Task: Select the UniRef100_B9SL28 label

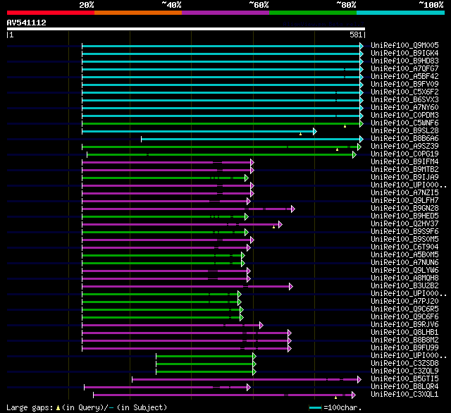Action: coord(404,131)
